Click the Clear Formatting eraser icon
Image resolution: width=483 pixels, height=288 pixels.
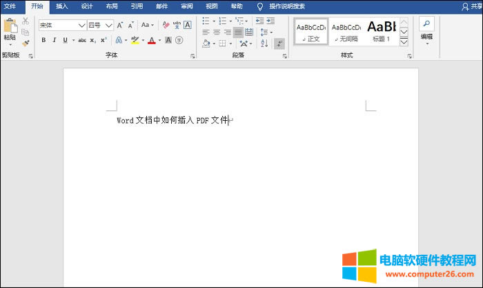[x=166, y=25]
